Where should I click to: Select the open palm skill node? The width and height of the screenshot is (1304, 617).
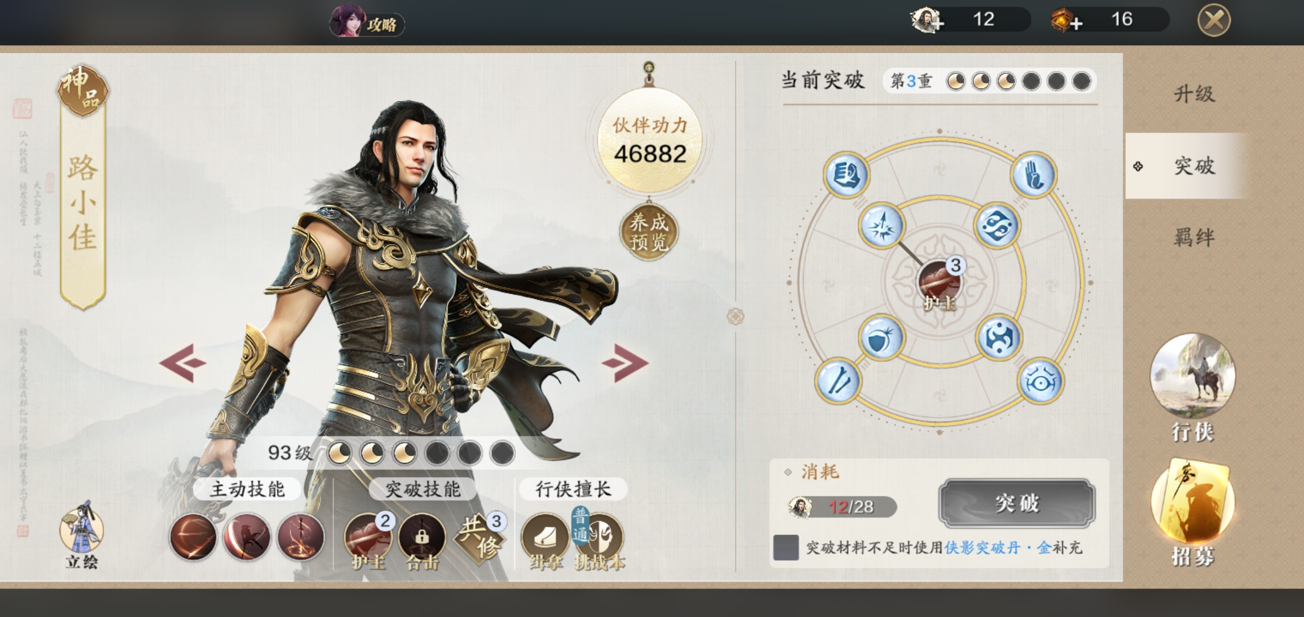tap(1033, 175)
